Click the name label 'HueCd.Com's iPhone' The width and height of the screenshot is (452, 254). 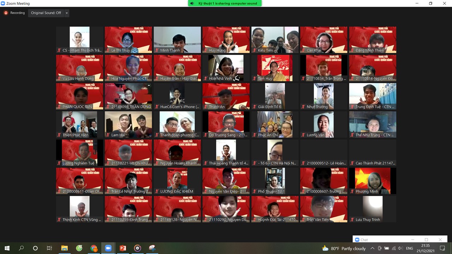180,107
